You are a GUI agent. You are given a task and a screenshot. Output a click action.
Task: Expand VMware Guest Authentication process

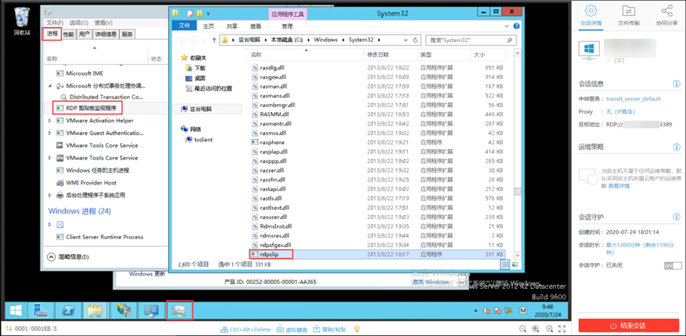point(49,133)
